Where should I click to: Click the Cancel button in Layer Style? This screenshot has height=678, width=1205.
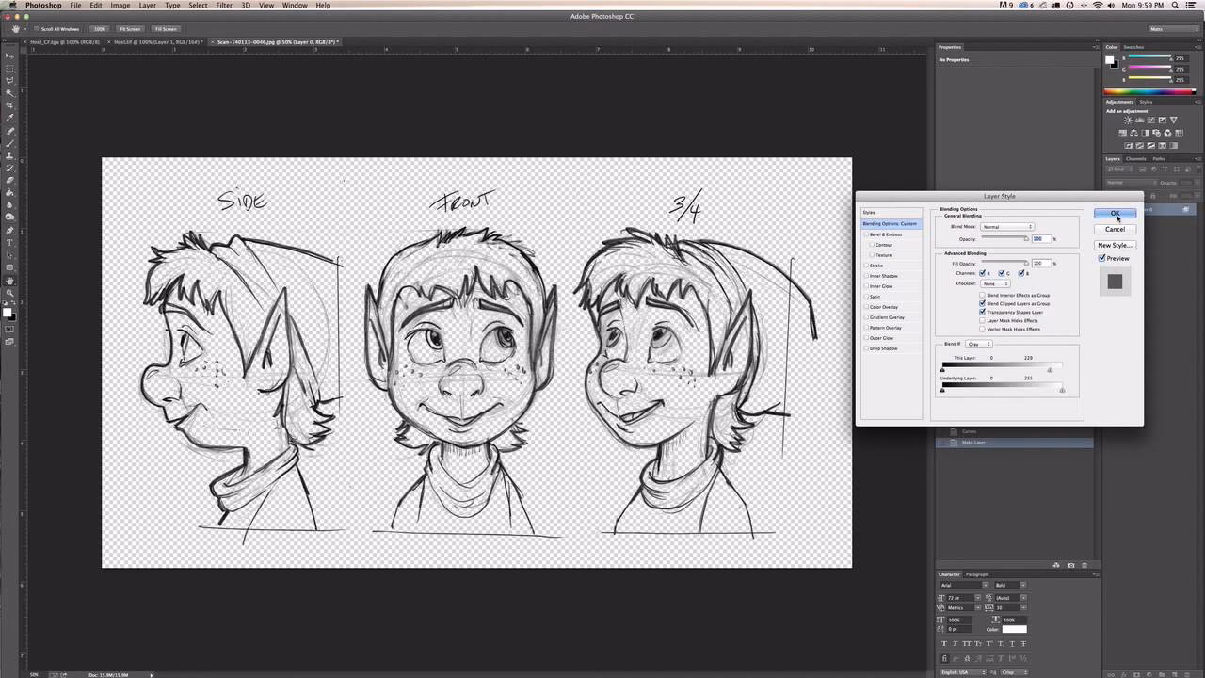pos(1115,229)
